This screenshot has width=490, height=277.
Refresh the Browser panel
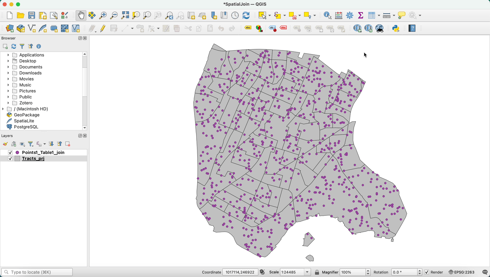click(14, 46)
